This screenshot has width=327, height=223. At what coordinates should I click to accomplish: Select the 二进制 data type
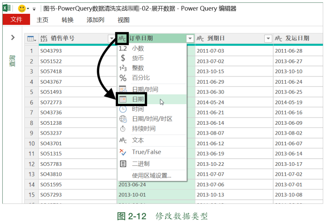coord(152,164)
